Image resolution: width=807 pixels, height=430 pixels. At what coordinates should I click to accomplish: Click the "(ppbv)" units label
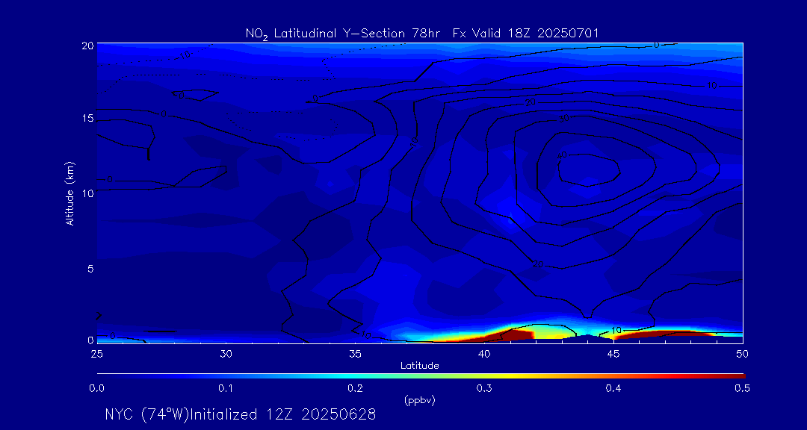pyautogui.click(x=419, y=401)
